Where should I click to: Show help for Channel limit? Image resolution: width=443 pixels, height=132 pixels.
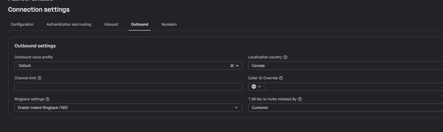[40, 78]
